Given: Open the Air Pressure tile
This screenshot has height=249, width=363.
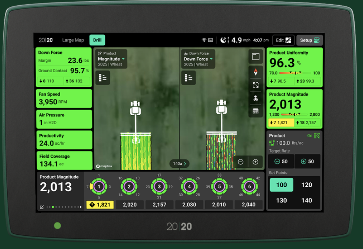Looking at the screenshot, I should pos(64,119).
